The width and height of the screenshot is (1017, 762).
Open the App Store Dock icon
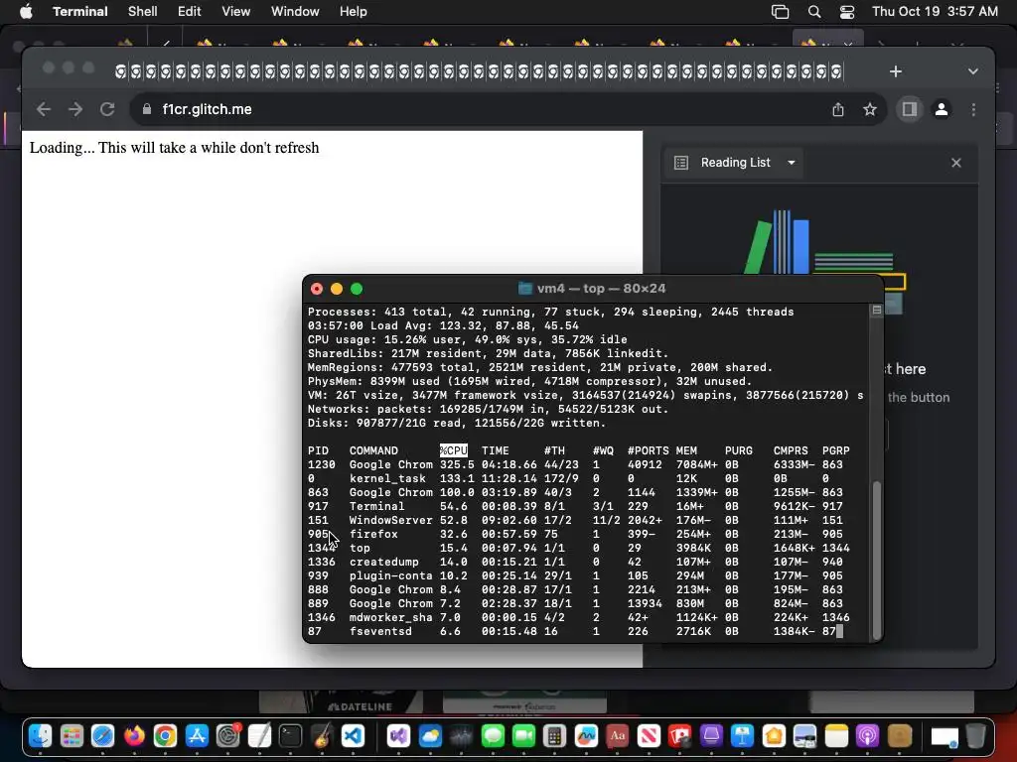point(197,737)
